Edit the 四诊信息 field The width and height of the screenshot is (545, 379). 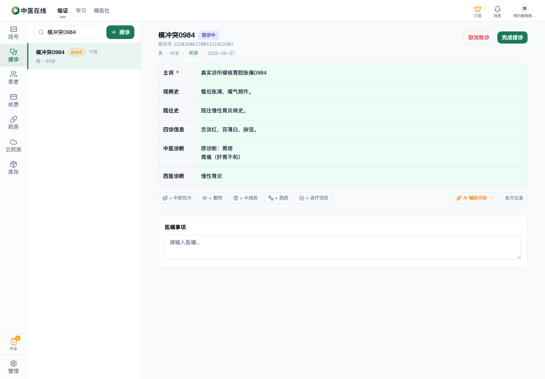tap(361, 130)
